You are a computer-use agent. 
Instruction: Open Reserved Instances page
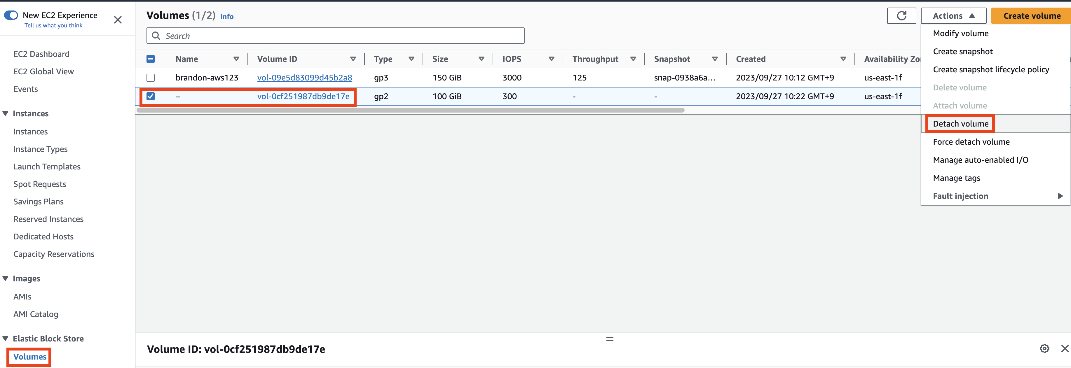[48, 219]
